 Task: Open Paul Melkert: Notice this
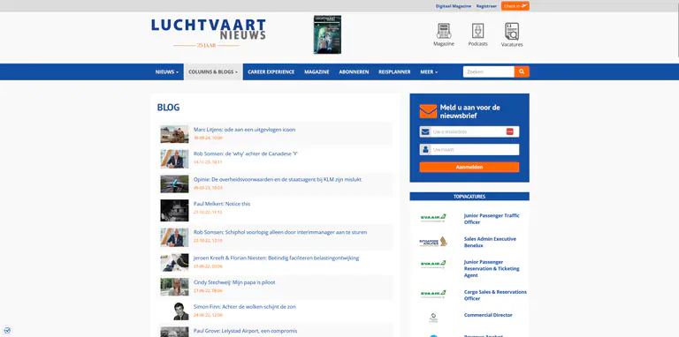(222, 204)
